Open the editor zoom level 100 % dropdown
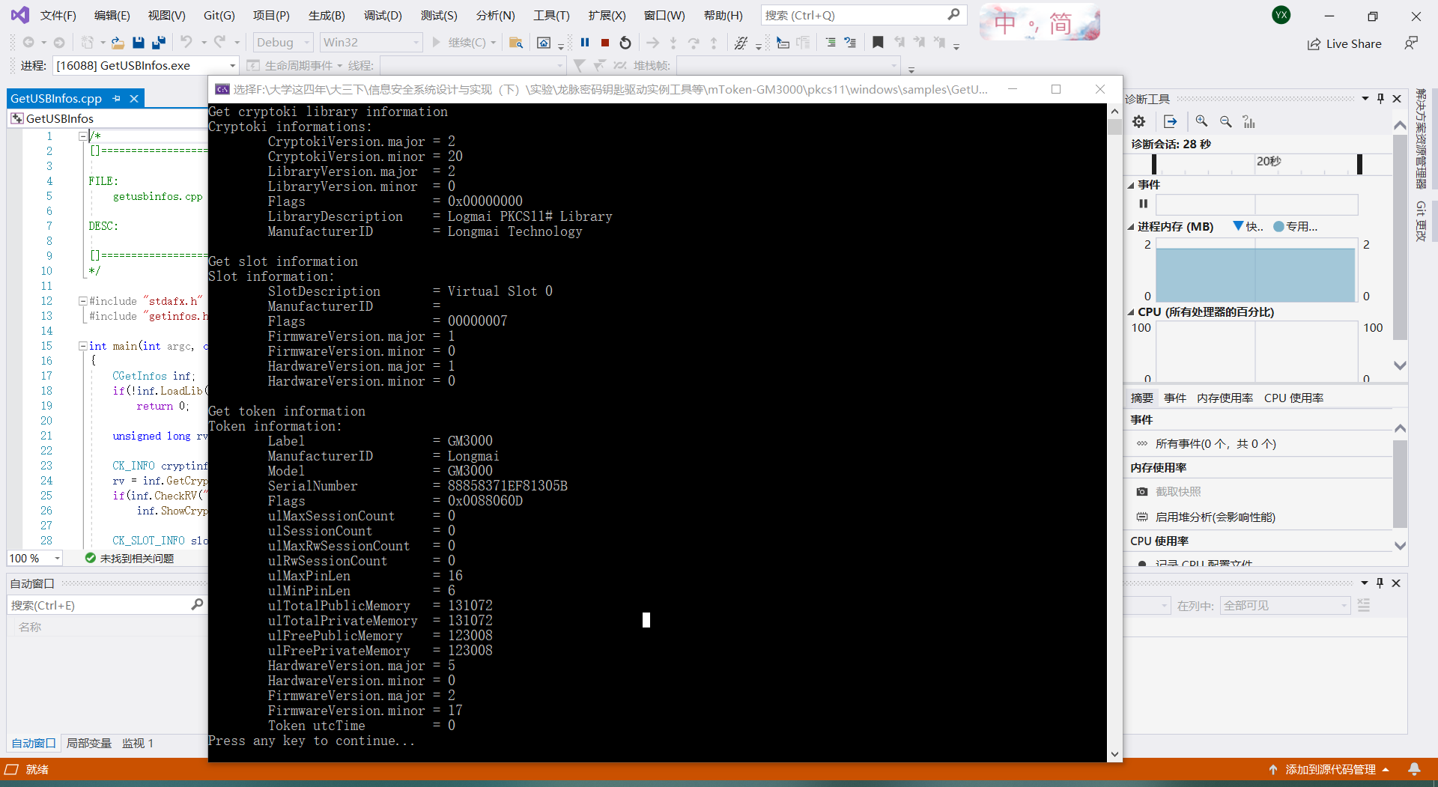 coord(34,559)
